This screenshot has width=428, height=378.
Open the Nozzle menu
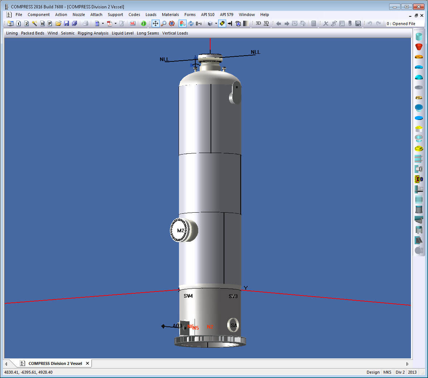(x=78, y=15)
